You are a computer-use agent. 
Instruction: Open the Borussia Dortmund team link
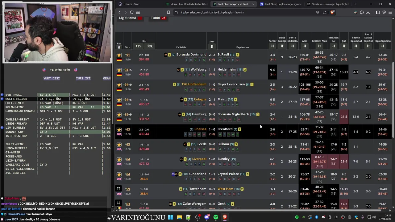[x=191, y=55]
